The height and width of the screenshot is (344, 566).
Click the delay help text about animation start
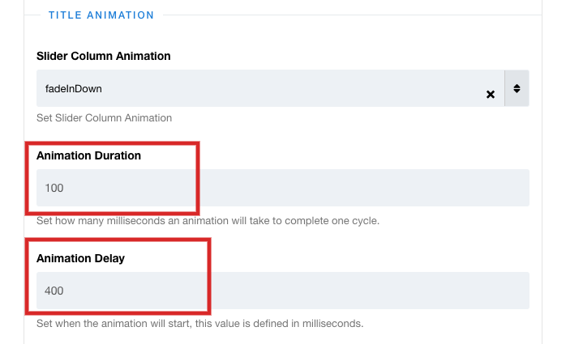coord(199,323)
